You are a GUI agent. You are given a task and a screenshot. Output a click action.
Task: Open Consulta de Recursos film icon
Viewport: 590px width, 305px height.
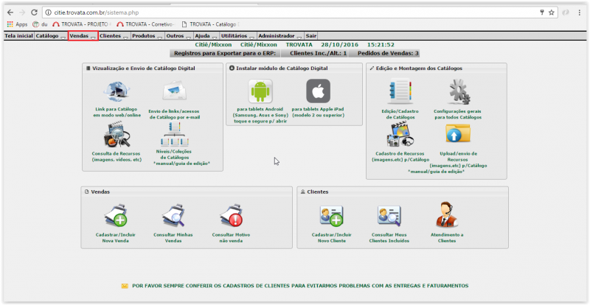click(117, 136)
